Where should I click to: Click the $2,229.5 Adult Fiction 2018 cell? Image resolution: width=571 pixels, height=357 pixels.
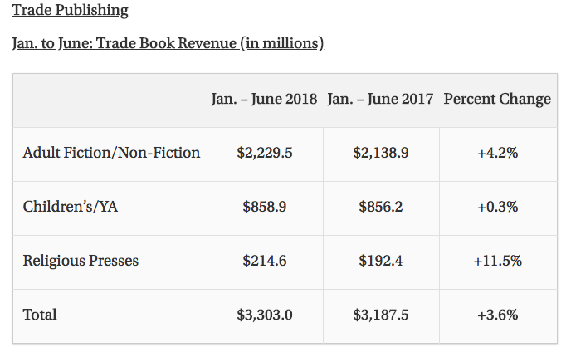click(265, 153)
